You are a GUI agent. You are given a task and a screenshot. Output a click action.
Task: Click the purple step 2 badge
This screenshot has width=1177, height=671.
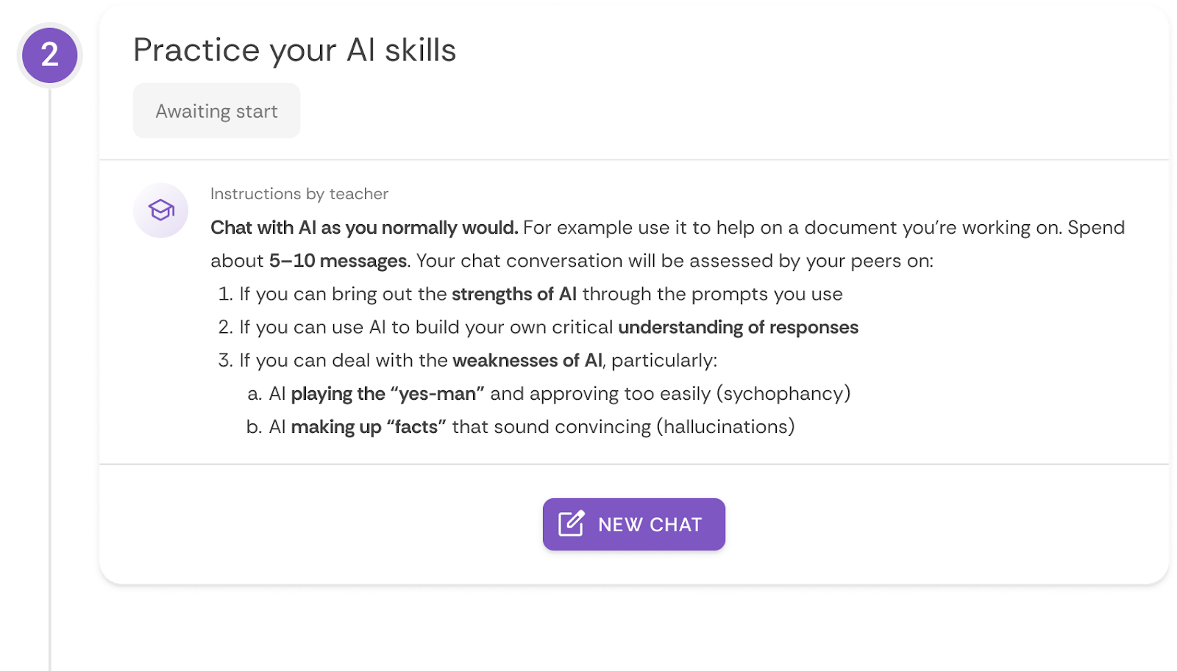pyautogui.click(x=49, y=55)
